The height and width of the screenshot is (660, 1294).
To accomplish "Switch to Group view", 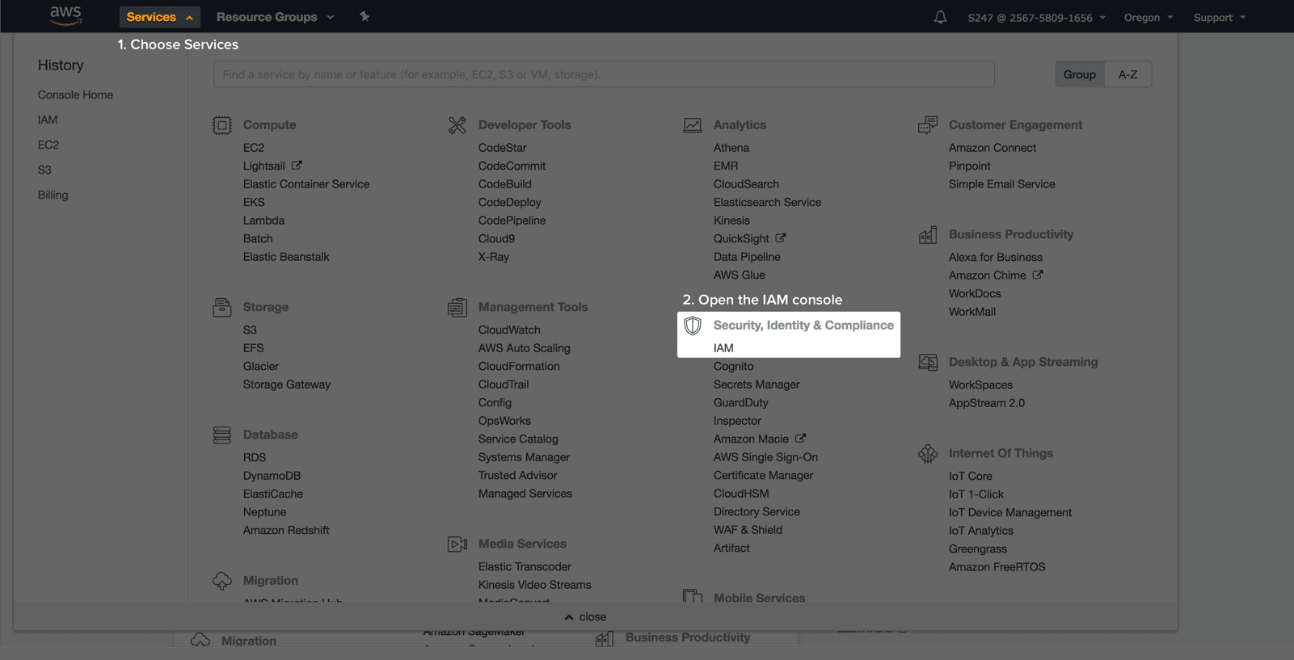I will [x=1080, y=74].
